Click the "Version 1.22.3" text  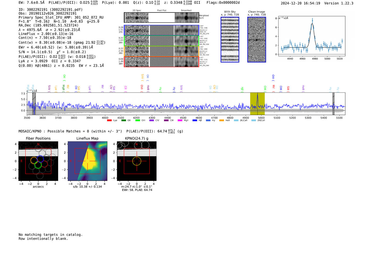point(339,3)
